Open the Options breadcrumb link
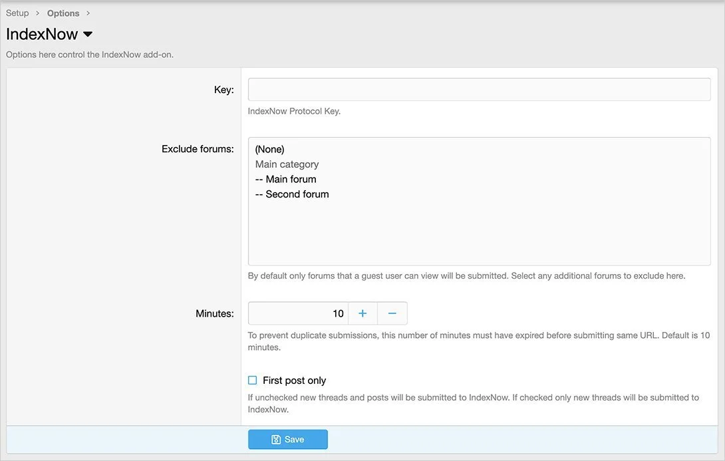 coord(63,13)
